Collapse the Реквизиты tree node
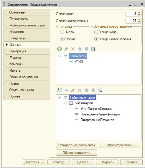 tap(60, 56)
